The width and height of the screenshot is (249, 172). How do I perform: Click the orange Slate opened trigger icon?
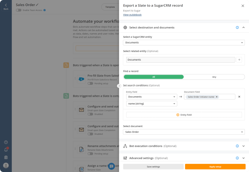tap(66, 65)
